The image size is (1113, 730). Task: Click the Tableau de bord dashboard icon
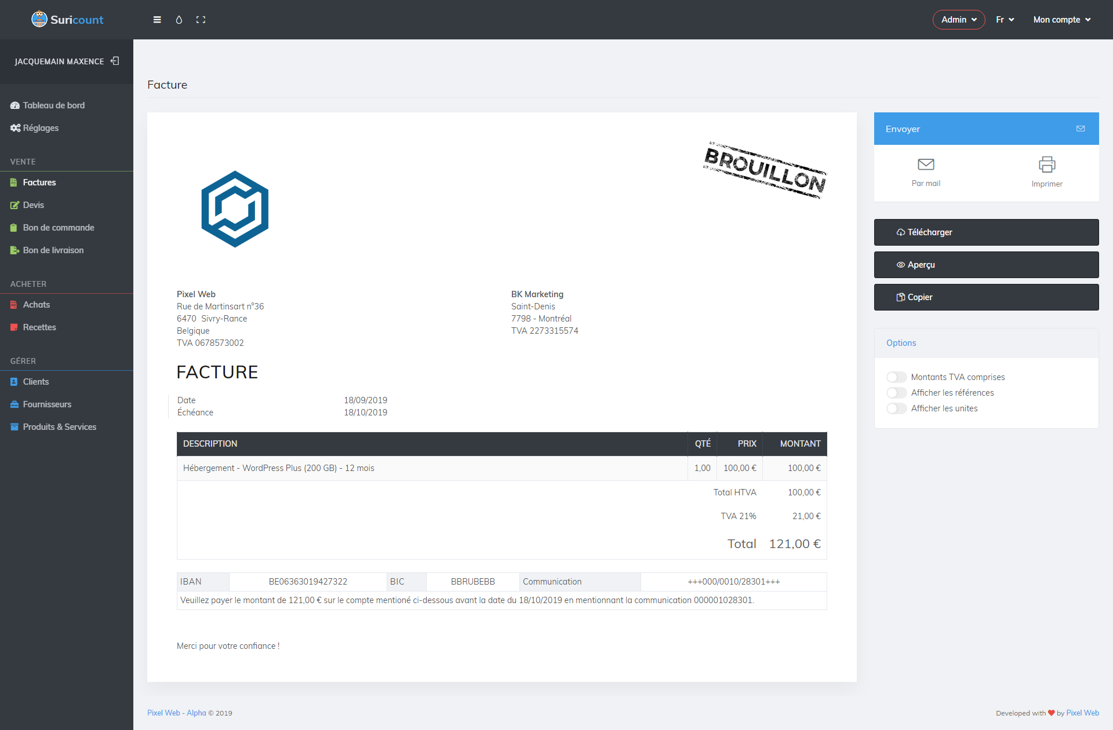pos(15,105)
